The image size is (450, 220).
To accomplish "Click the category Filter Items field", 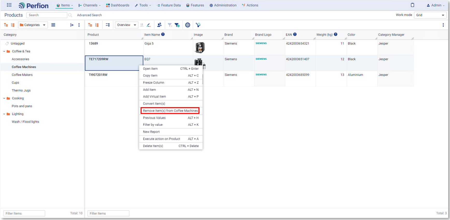I will [x=24, y=214].
